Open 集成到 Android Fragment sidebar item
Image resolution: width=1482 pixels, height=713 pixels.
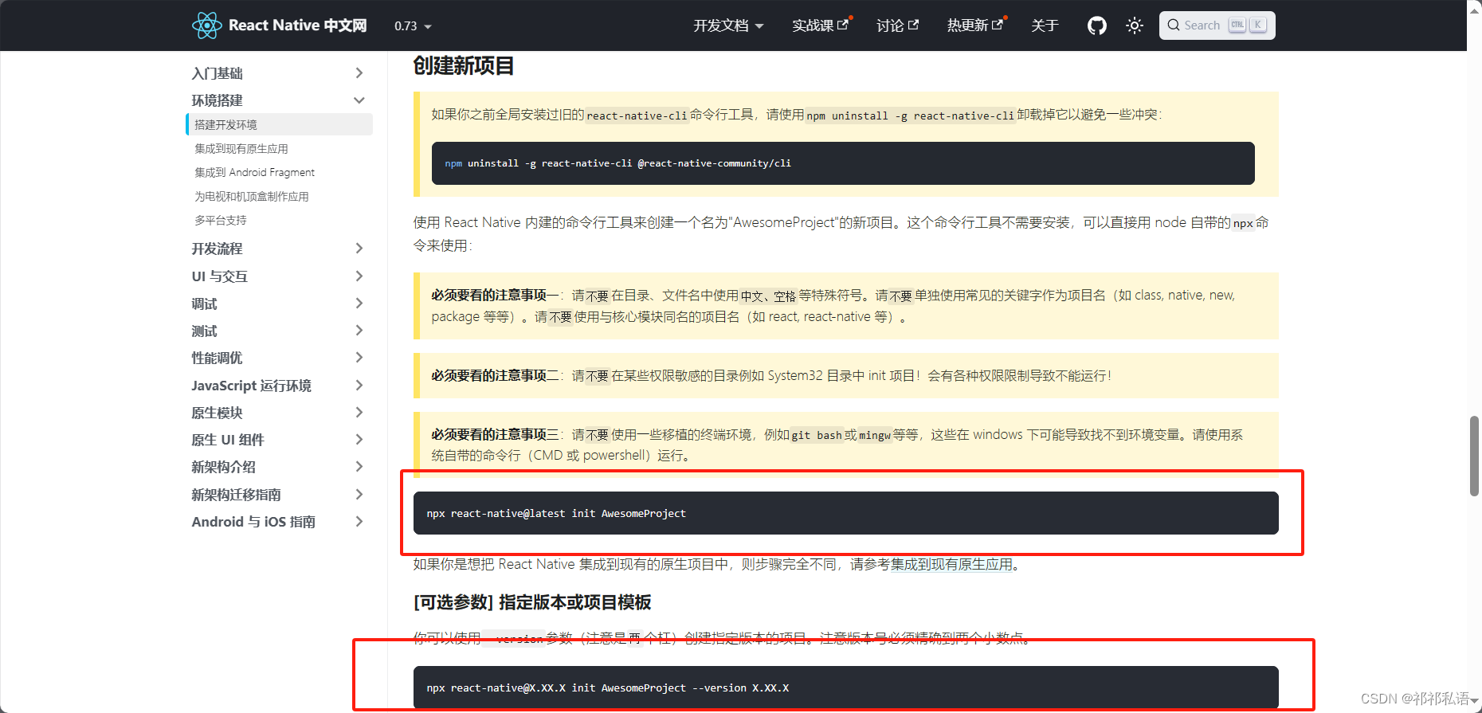click(254, 172)
